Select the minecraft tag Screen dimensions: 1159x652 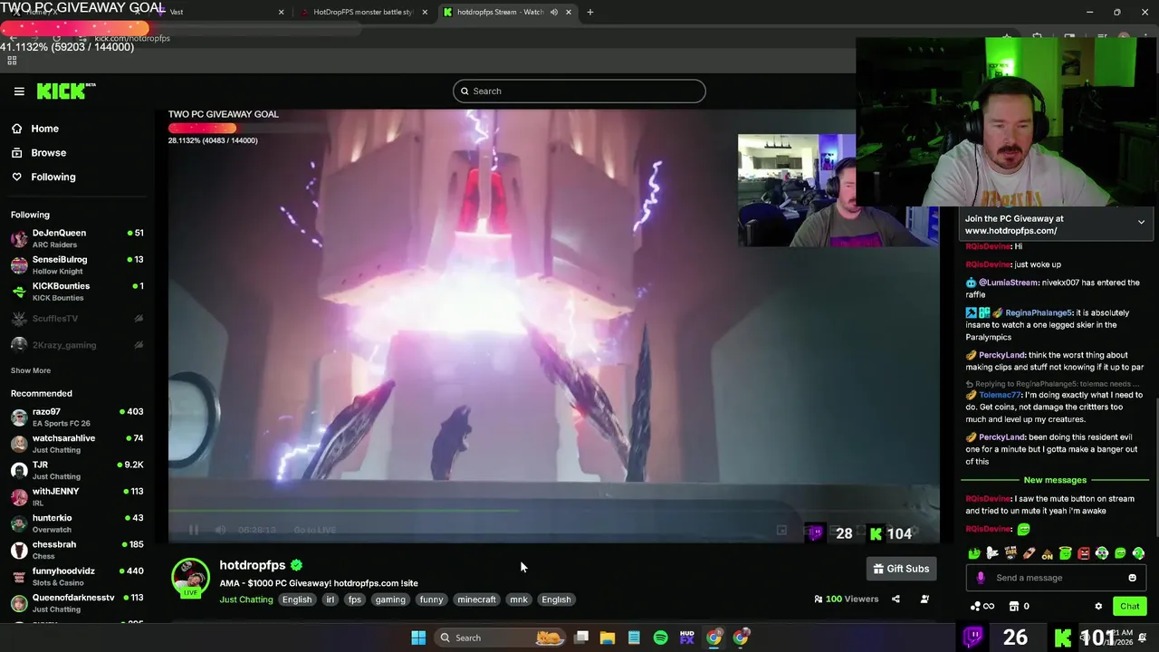point(476,599)
